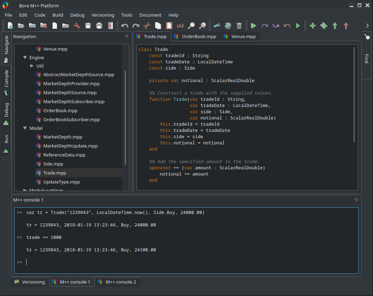The width and height of the screenshot is (373, 296).
Task: Switch to the Venue.mpp editor tab
Action: (241, 36)
